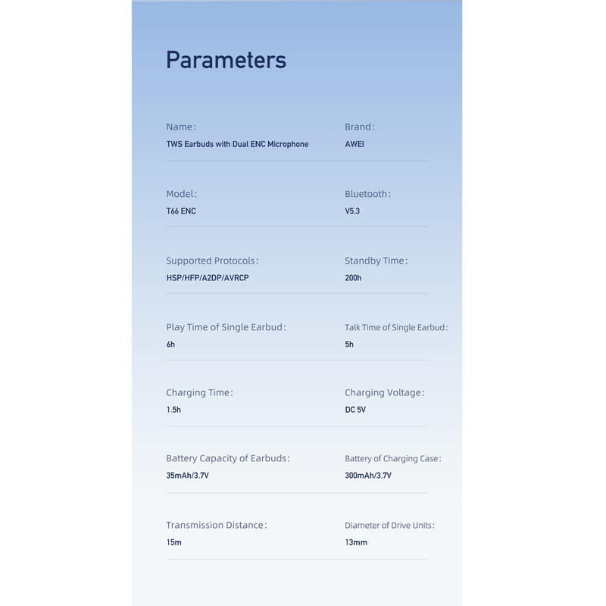Select the T66 ENC model value
The height and width of the screenshot is (606, 606).
point(181,211)
